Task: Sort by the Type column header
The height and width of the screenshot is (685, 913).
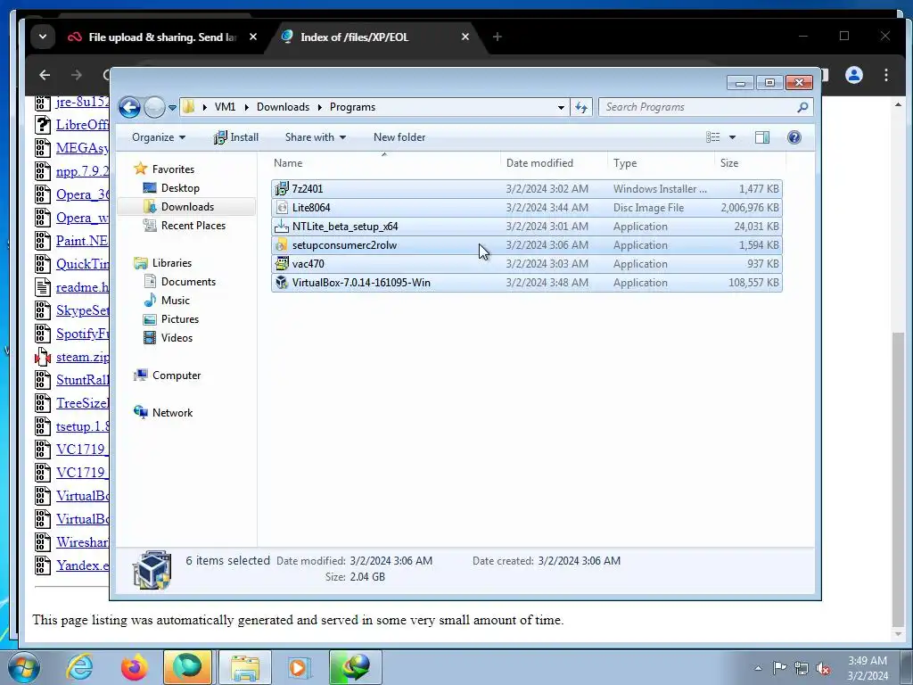Action: pyautogui.click(x=661, y=163)
